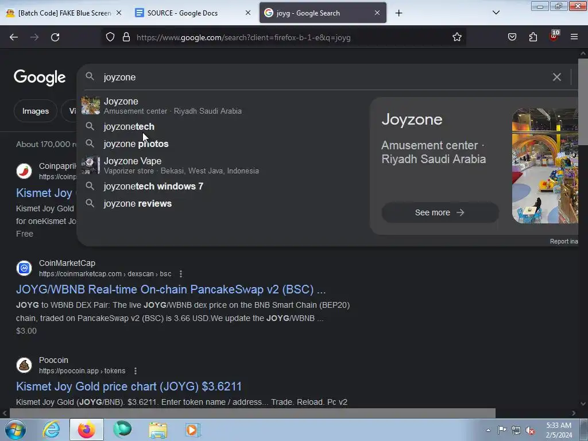588x441 pixels.
Task: Open the Pocket save icon
Action: 512,37
